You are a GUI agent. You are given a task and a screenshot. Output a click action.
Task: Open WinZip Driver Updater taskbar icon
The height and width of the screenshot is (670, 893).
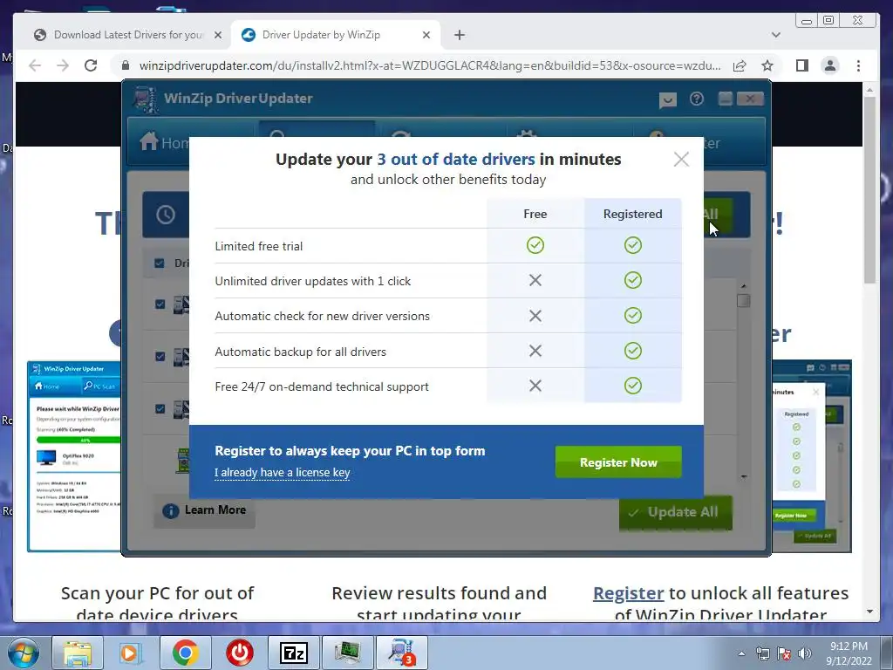(x=401, y=653)
